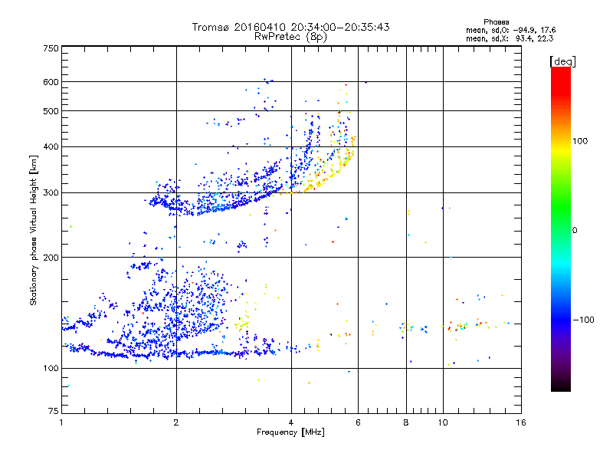Click the plot title 'Tromsø 20160410 20:34:00-20:35:43'
This screenshot has width=613, height=460.
click(290, 27)
